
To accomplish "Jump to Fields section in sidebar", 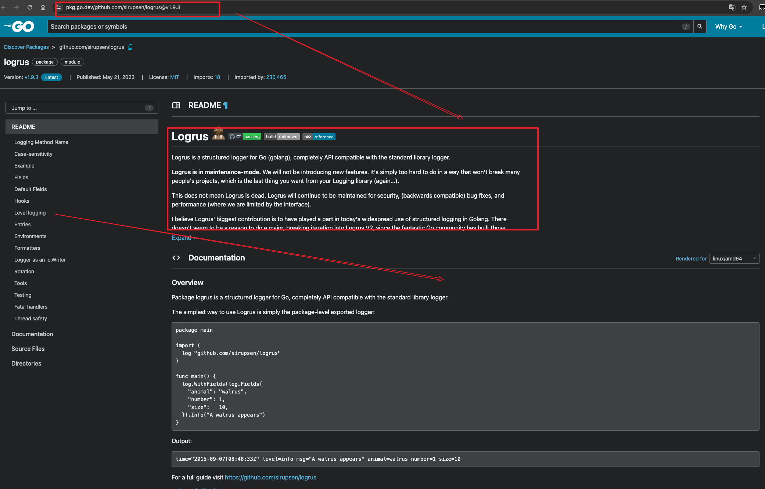I will click(21, 177).
